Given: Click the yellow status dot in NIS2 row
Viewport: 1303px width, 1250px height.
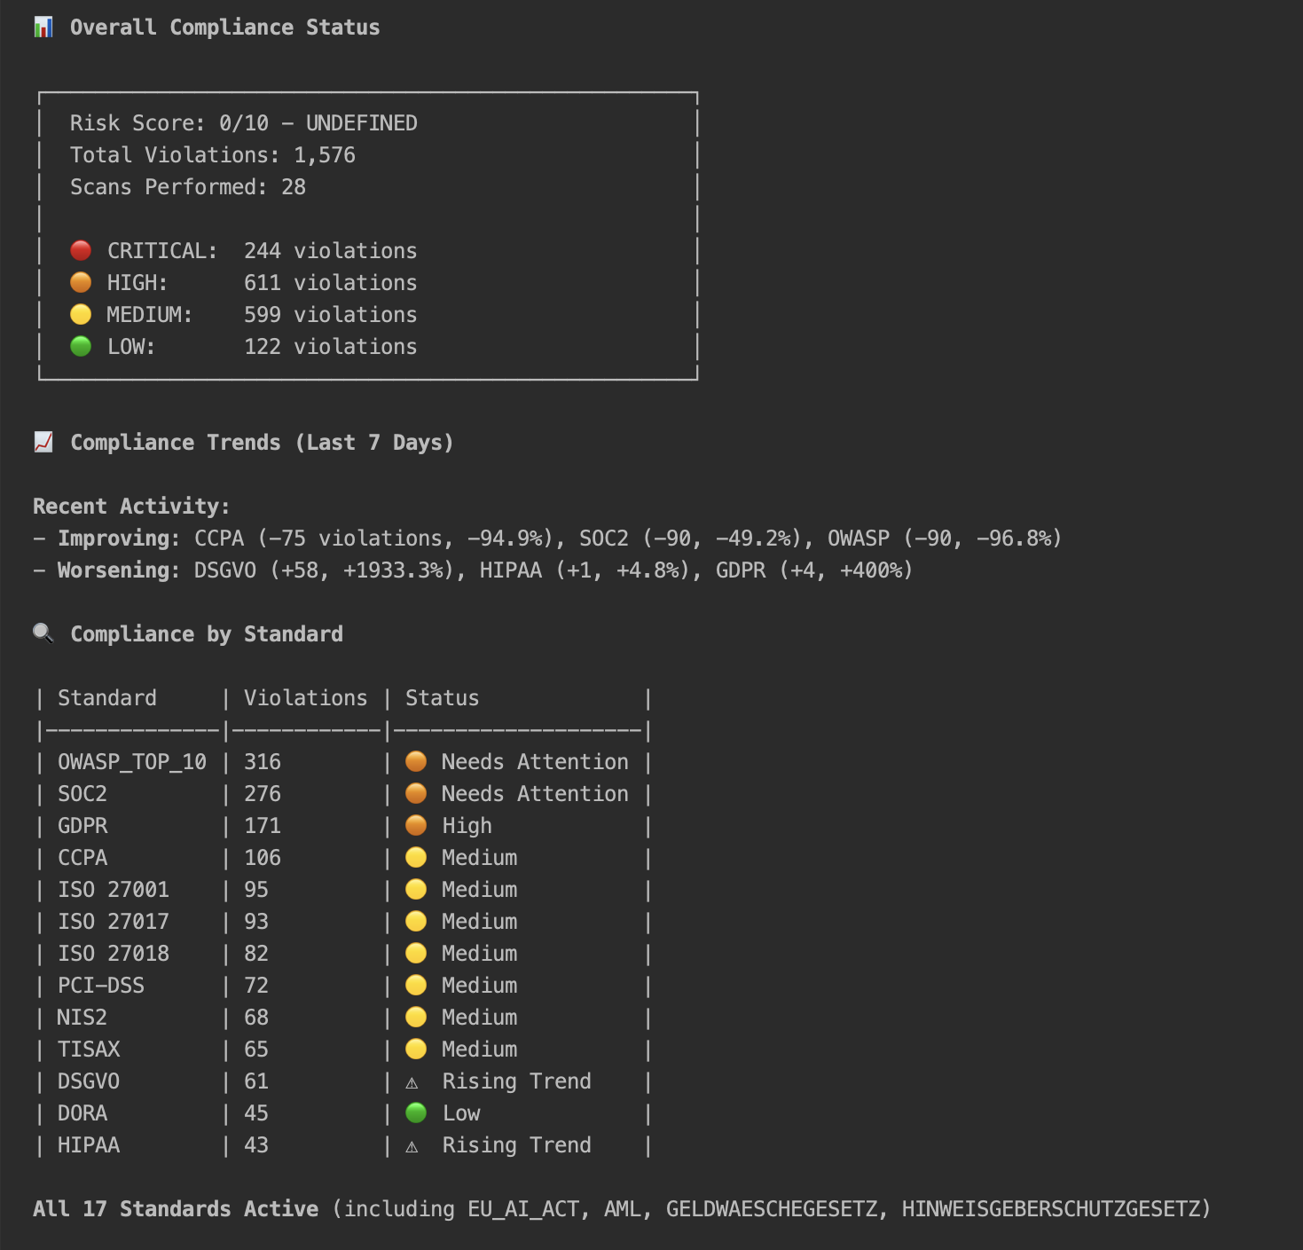Looking at the screenshot, I should (416, 1017).
